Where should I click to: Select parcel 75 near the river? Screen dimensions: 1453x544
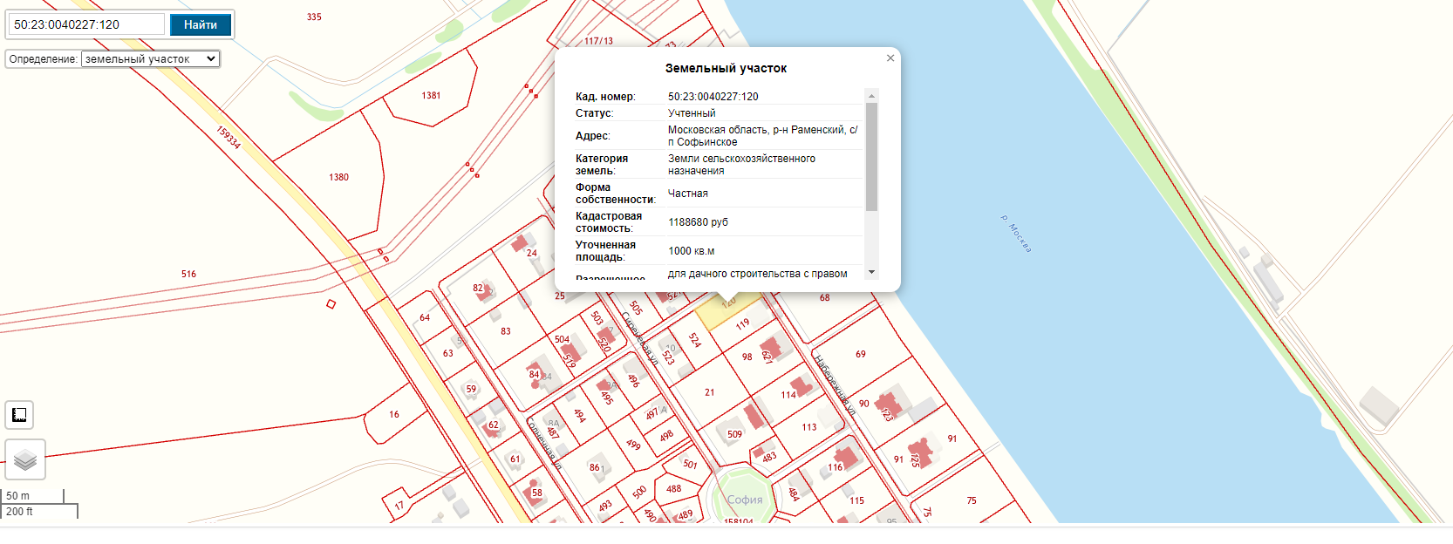[x=972, y=500]
